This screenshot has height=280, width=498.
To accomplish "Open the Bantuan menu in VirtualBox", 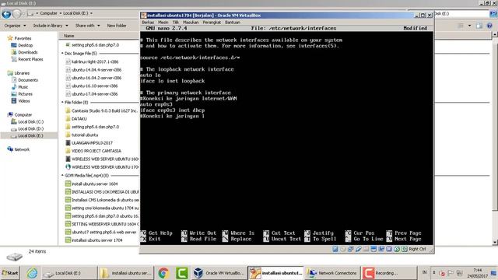I will 233,23.
